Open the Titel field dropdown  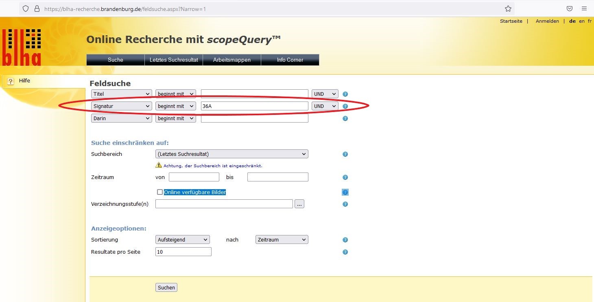tap(122, 94)
